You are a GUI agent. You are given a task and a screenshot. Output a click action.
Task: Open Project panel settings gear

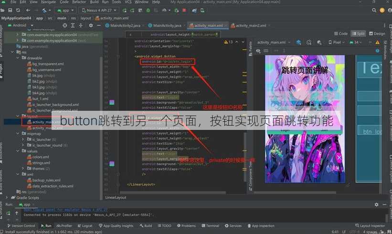tap(91, 25)
